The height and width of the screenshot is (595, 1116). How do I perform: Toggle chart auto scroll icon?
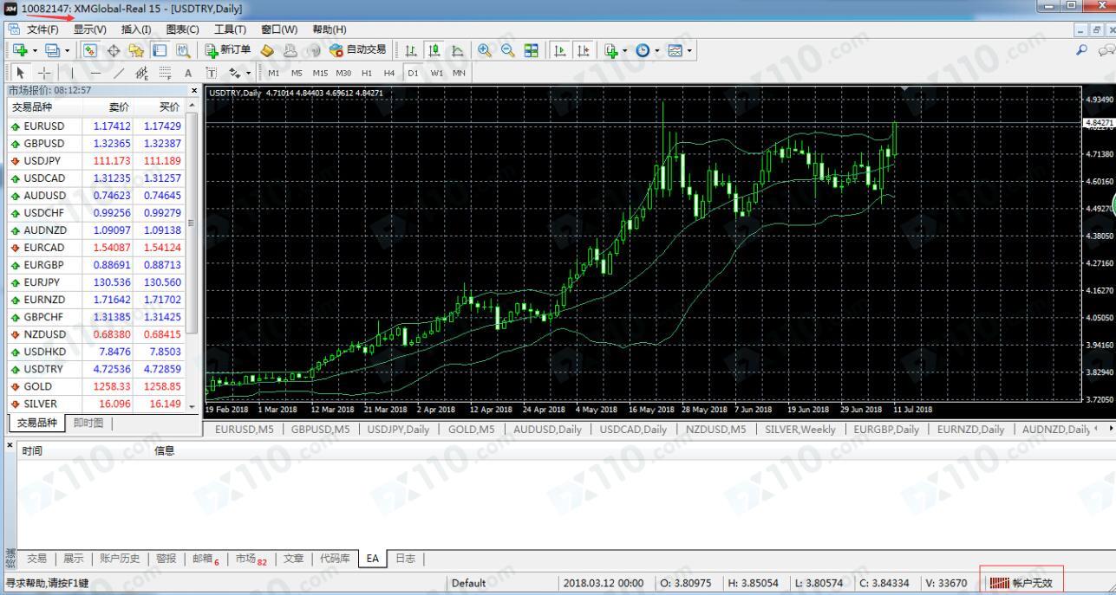(x=560, y=50)
